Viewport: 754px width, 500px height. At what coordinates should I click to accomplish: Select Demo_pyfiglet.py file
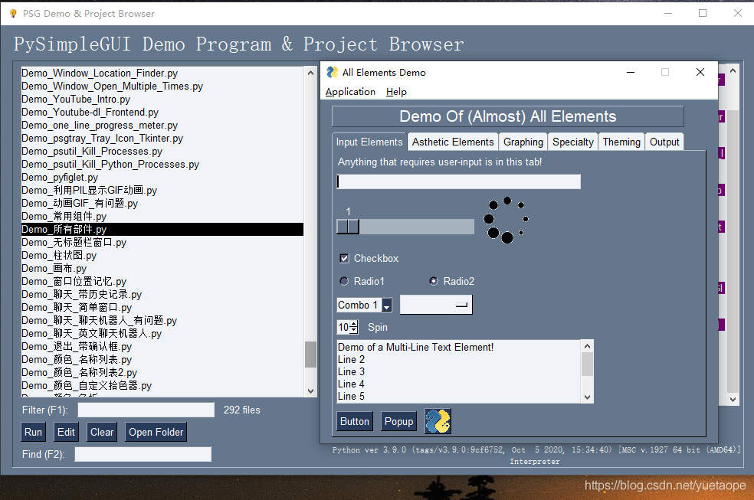click(162, 177)
